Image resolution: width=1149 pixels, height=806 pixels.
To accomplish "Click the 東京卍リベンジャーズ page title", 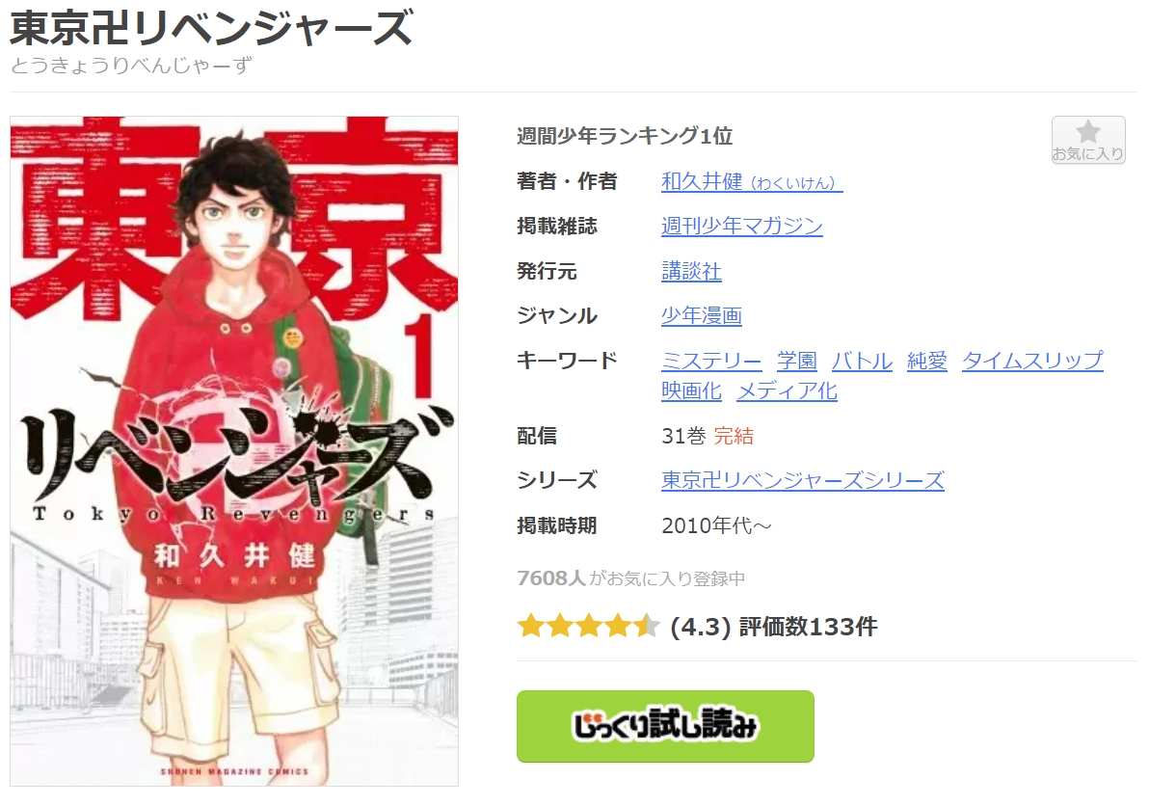I will pyautogui.click(x=212, y=27).
